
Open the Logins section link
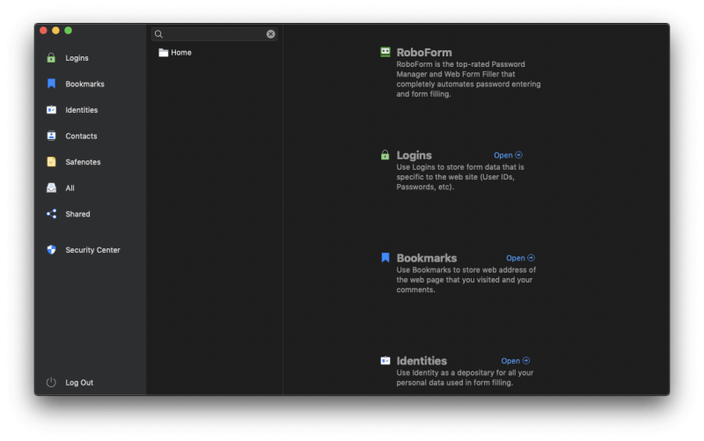[x=508, y=155]
